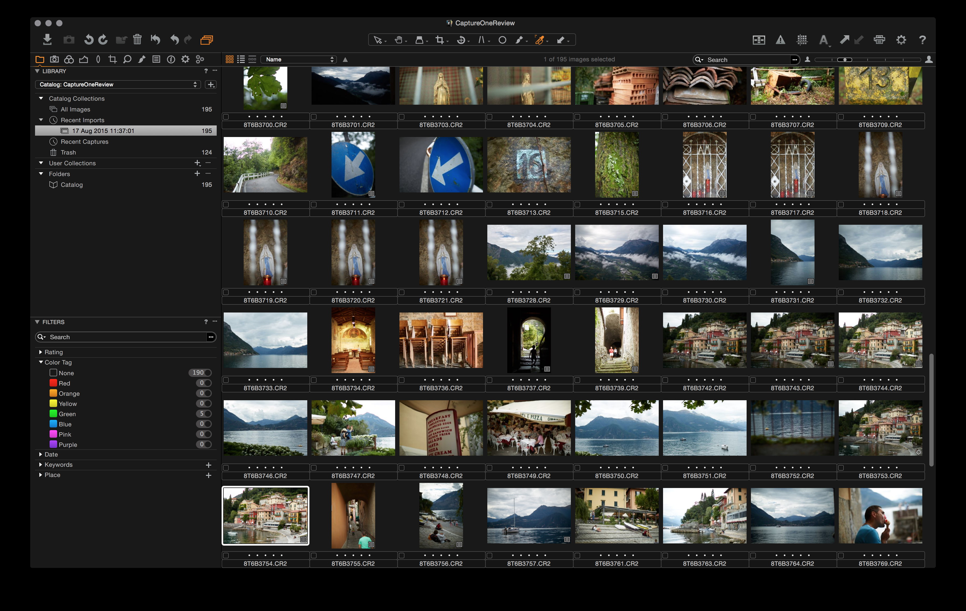Toggle the grid overlay icon
The image size is (966, 611).
coord(802,40)
